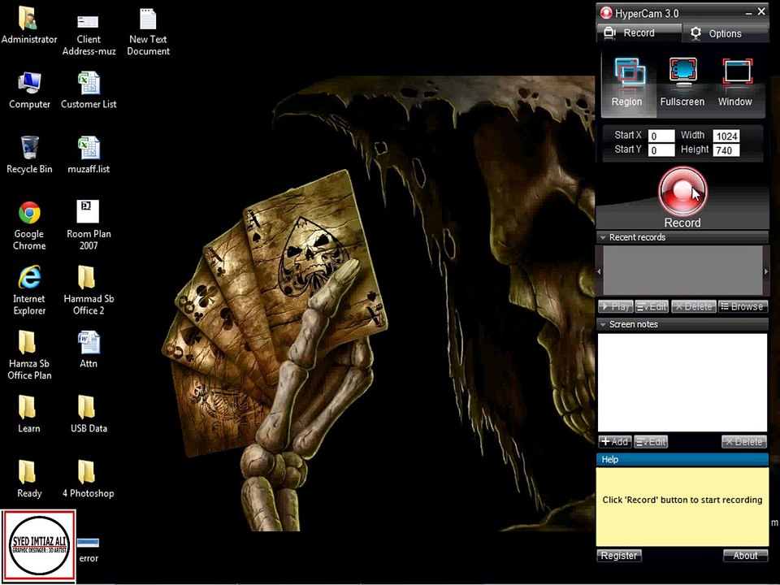Select the Window capture mode

736,82
